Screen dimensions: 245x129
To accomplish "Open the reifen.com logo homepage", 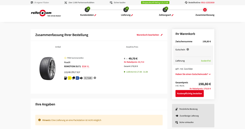I will click(x=46, y=13).
